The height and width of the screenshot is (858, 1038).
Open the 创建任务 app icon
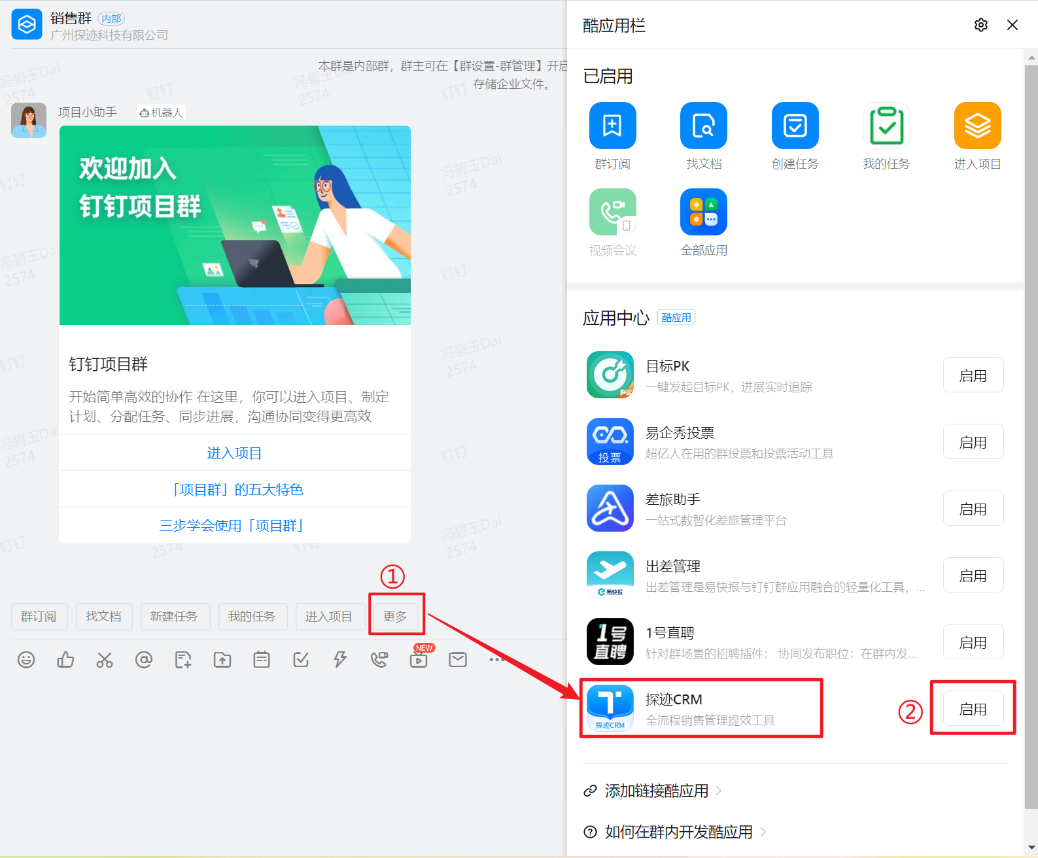pyautogui.click(x=795, y=126)
